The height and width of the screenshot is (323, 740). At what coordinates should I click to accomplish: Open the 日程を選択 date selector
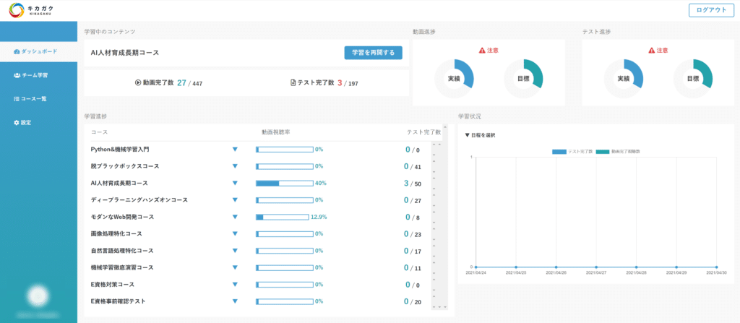[x=480, y=135]
